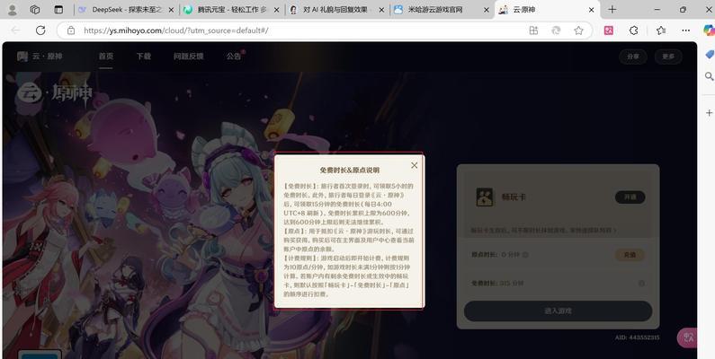The width and height of the screenshot is (715, 359).
Task: Click info icon on the 免费时长 row
Action: (x=641, y=284)
